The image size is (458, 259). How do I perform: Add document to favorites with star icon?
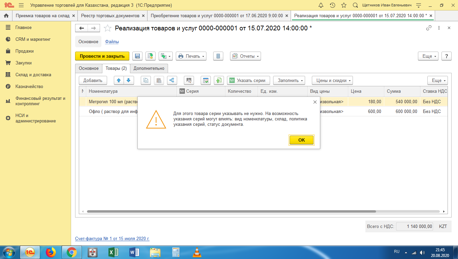pos(107,28)
